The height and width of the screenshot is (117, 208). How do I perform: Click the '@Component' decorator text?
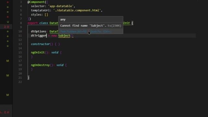(x=36, y=2)
